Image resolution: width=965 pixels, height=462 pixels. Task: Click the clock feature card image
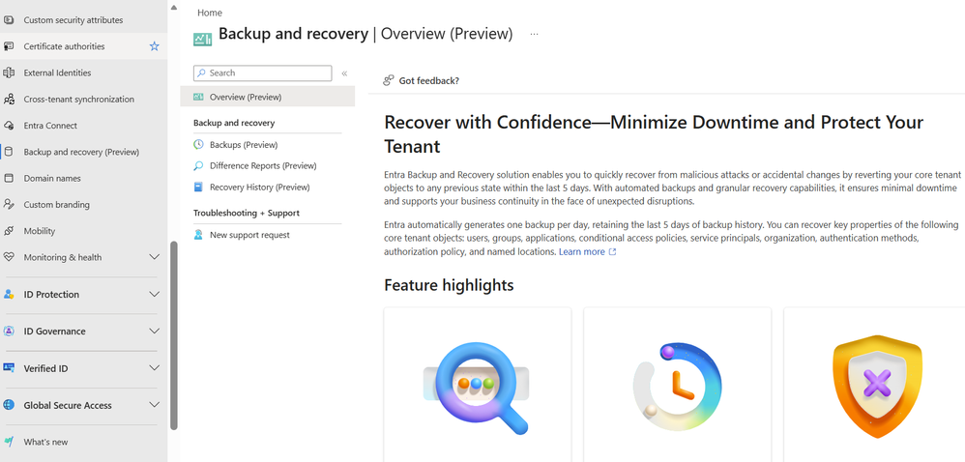[x=677, y=387]
